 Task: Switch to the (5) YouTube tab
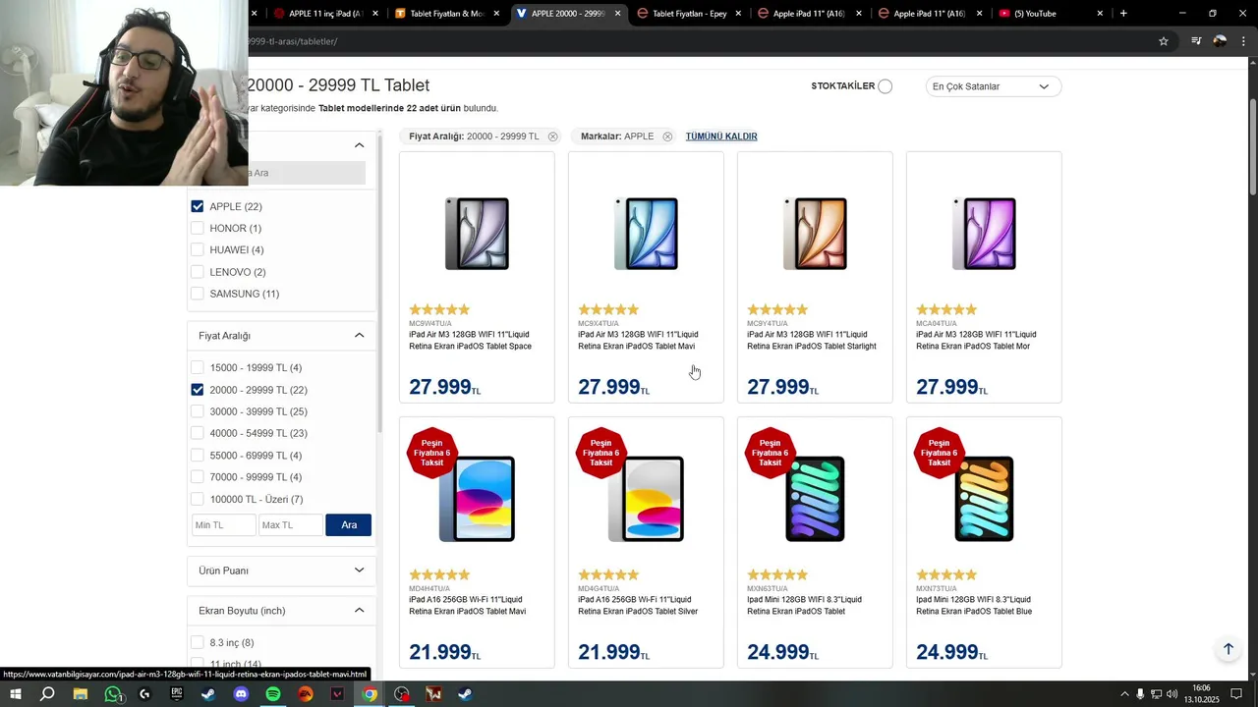tap(1052, 14)
